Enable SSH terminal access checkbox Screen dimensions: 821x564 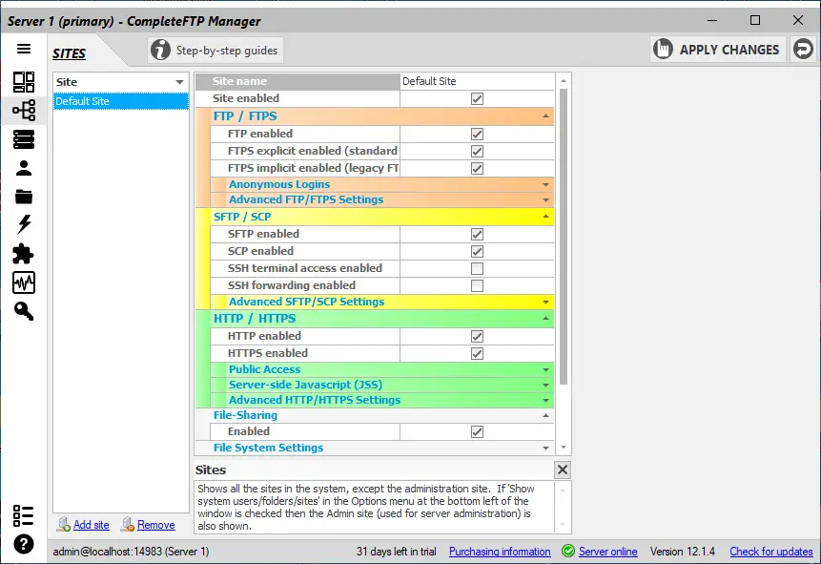477,268
